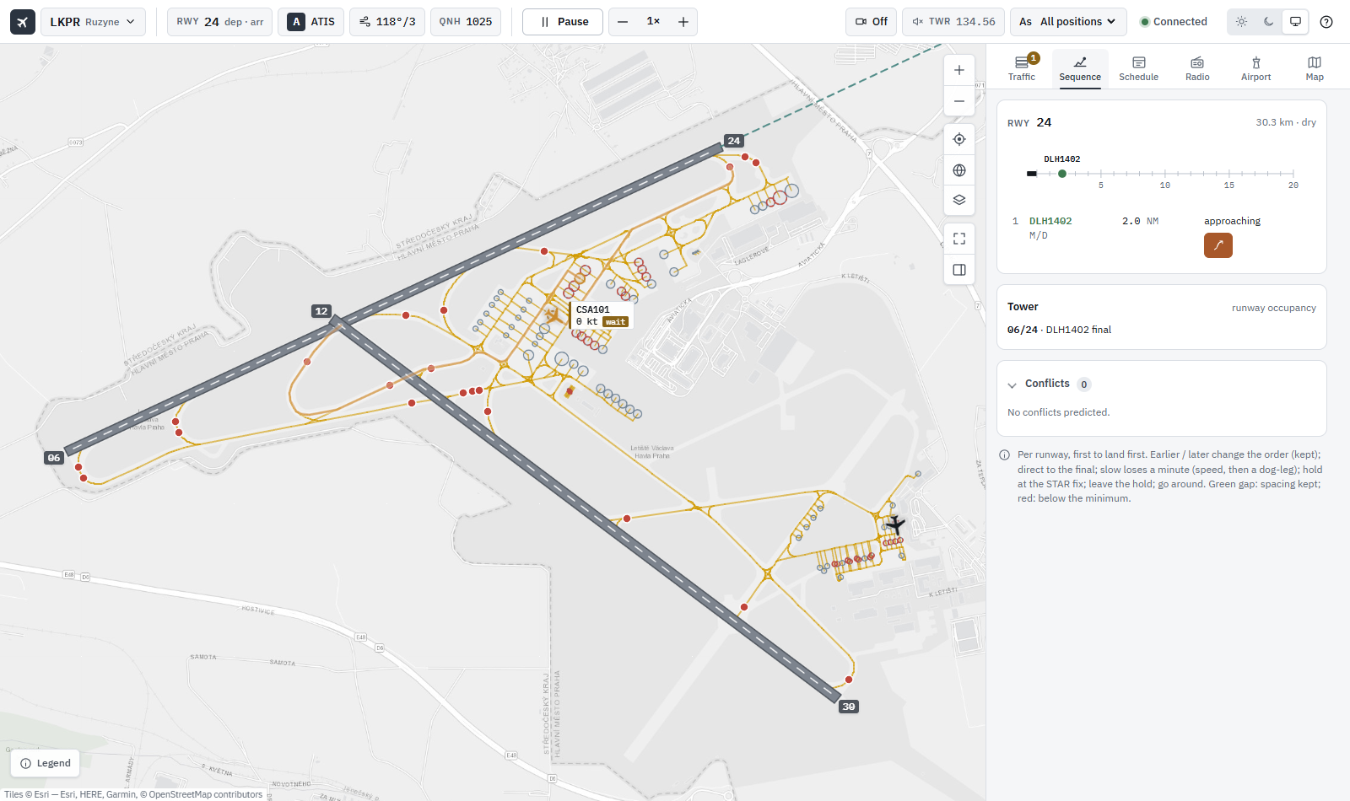This screenshot has width=1350, height=801.
Task: Click runway 24 threshold label
Action: pos(734,141)
